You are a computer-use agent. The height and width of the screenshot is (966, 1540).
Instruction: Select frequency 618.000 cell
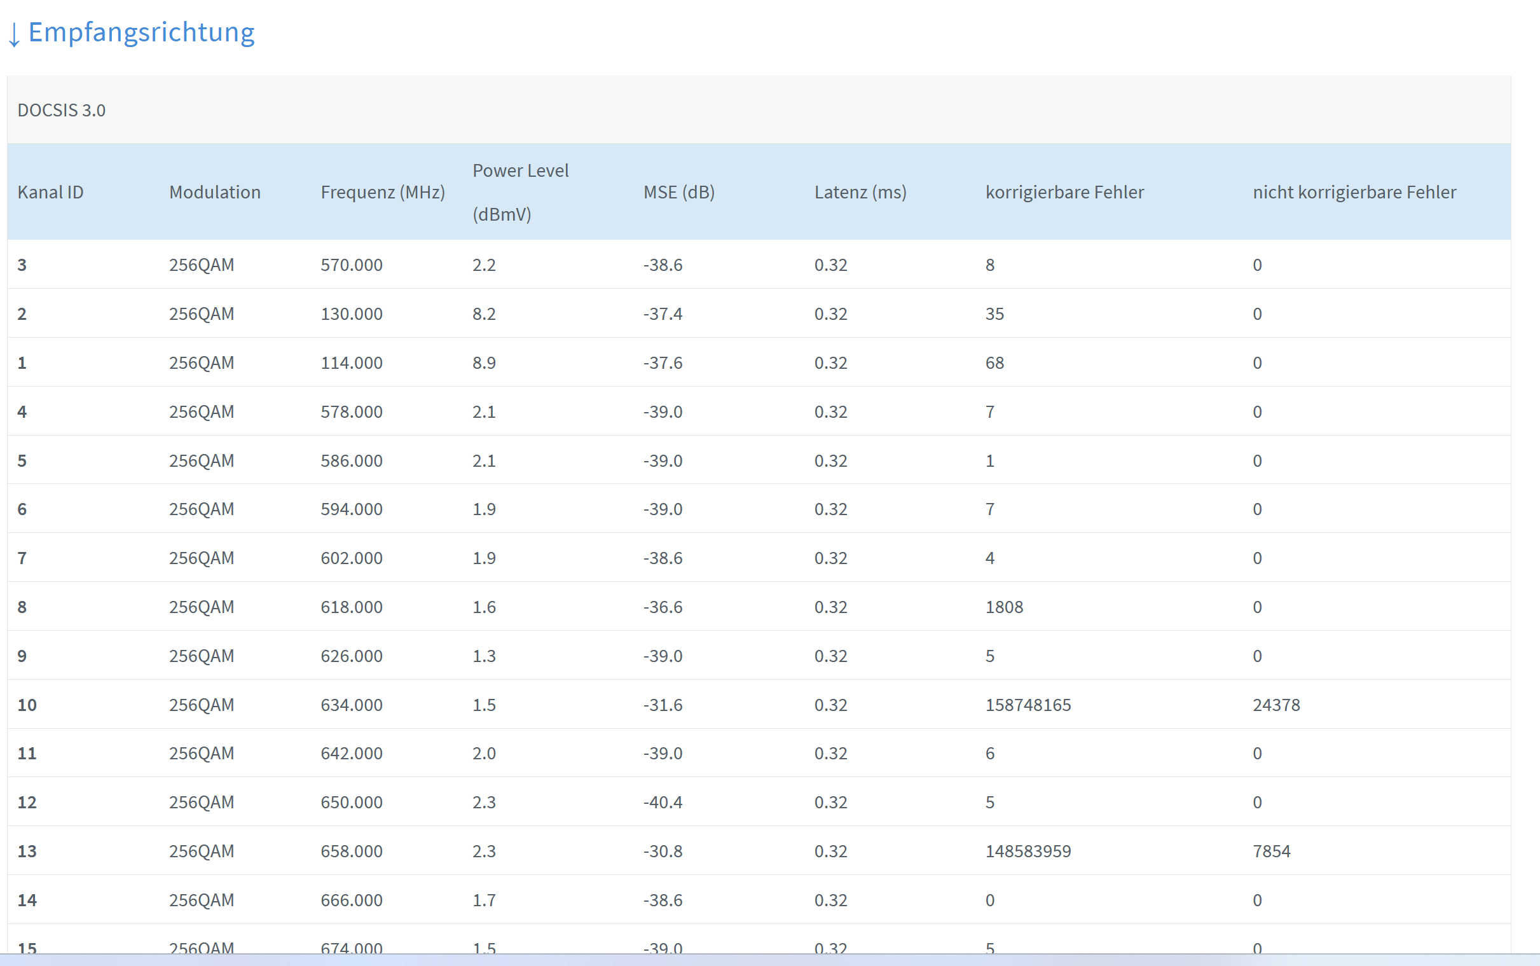point(352,607)
